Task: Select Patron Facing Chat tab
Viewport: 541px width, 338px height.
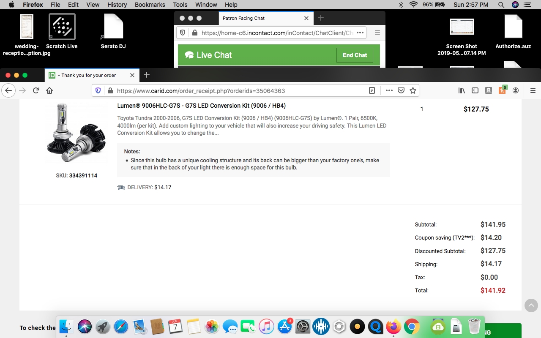Action: pos(266,18)
